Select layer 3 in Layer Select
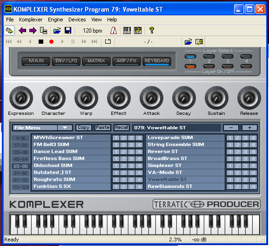The width and height of the screenshot is (269, 246). [228, 56]
